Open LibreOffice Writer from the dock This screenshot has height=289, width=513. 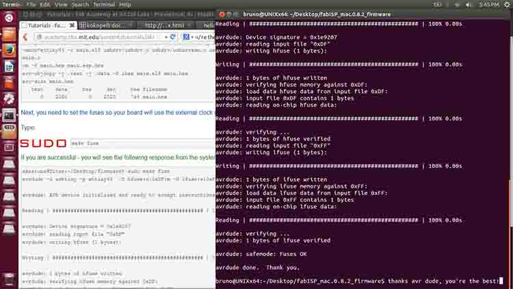coord(9,66)
